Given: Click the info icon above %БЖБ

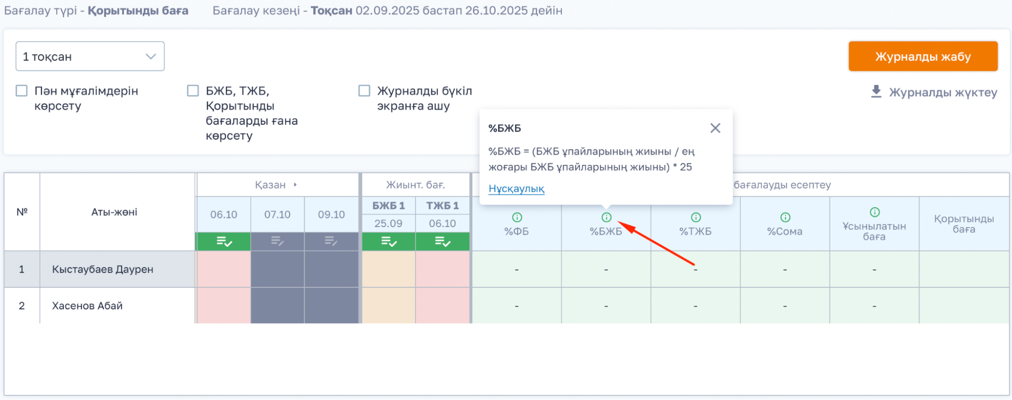Looking at the screenshot, I should pyautogui.click(x=606, y=217).
